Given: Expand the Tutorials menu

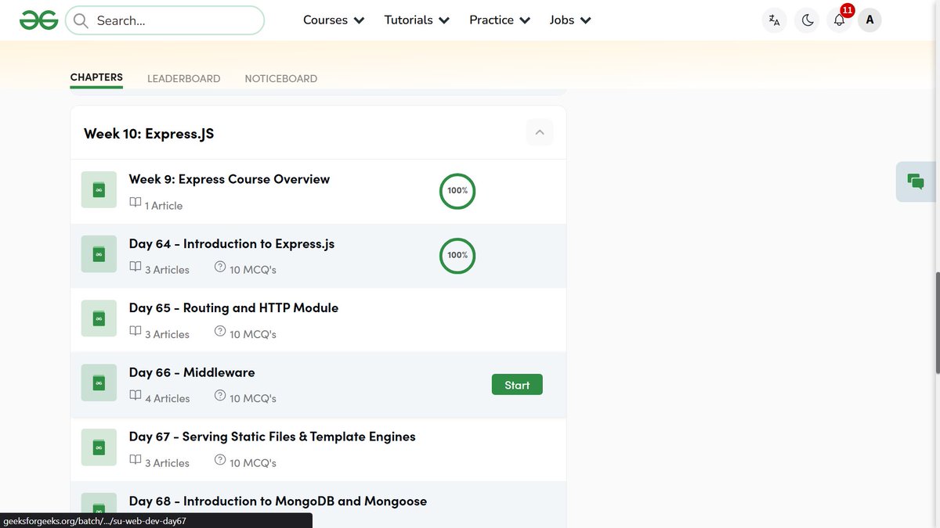Looking at the screenshot, I should (x=416, y=20).
